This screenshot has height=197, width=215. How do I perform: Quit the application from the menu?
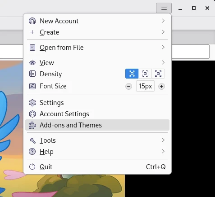click(x=97, y=167)
